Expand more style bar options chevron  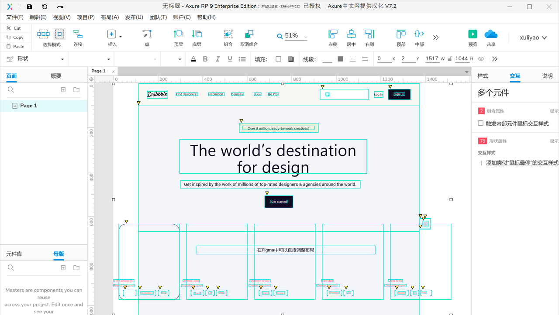(x=495, y=59)
